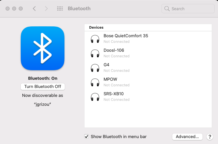Zoom window with the third window button
The image size is (218, 144).
(x=21, y=9)
